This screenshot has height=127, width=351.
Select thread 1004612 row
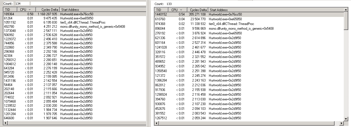click(75, 64)
